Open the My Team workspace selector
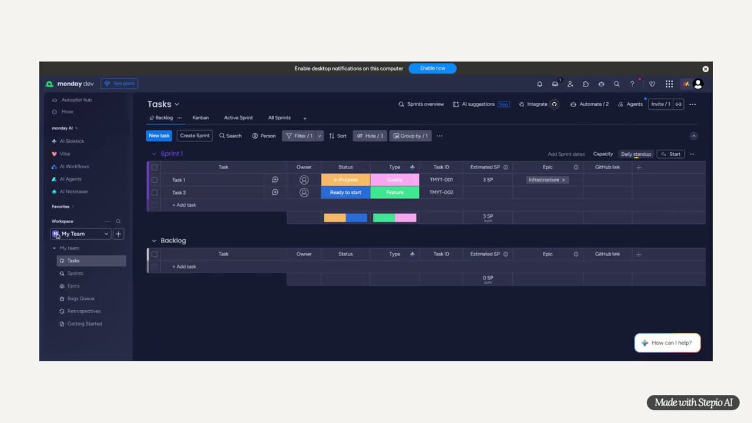752x423 pixels. (80, 234)
